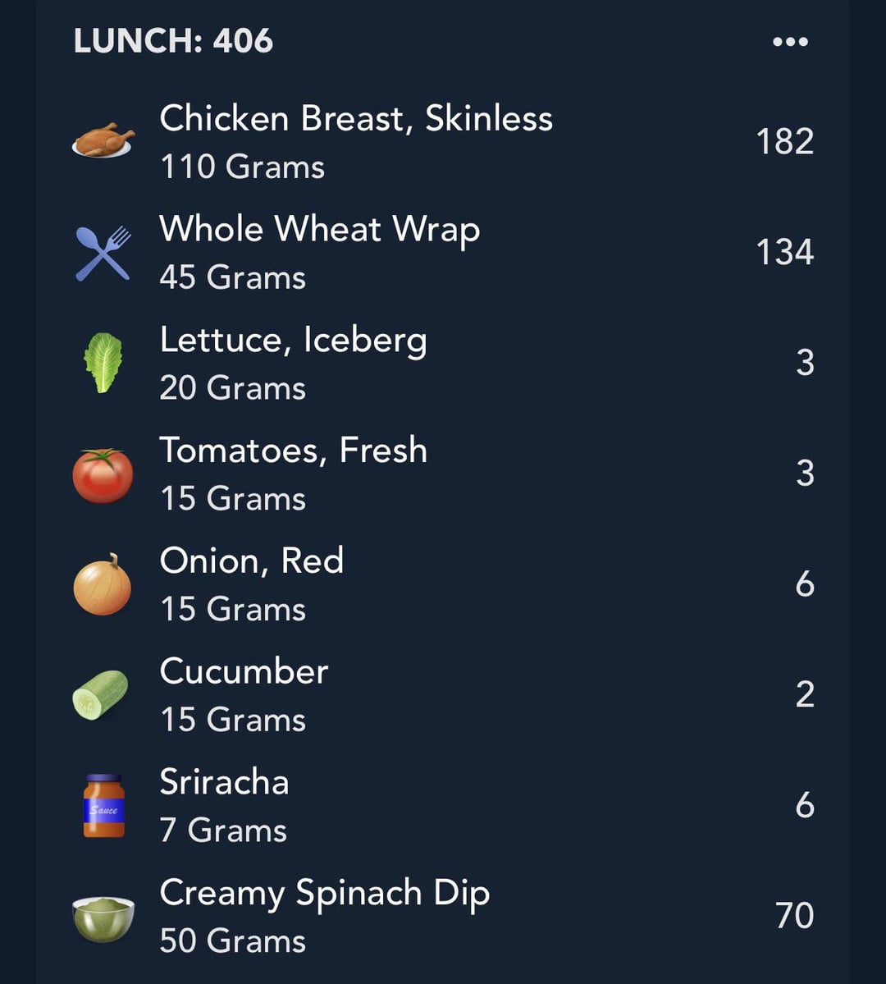Tap the roast chicken icon

(x=103, y=140)
